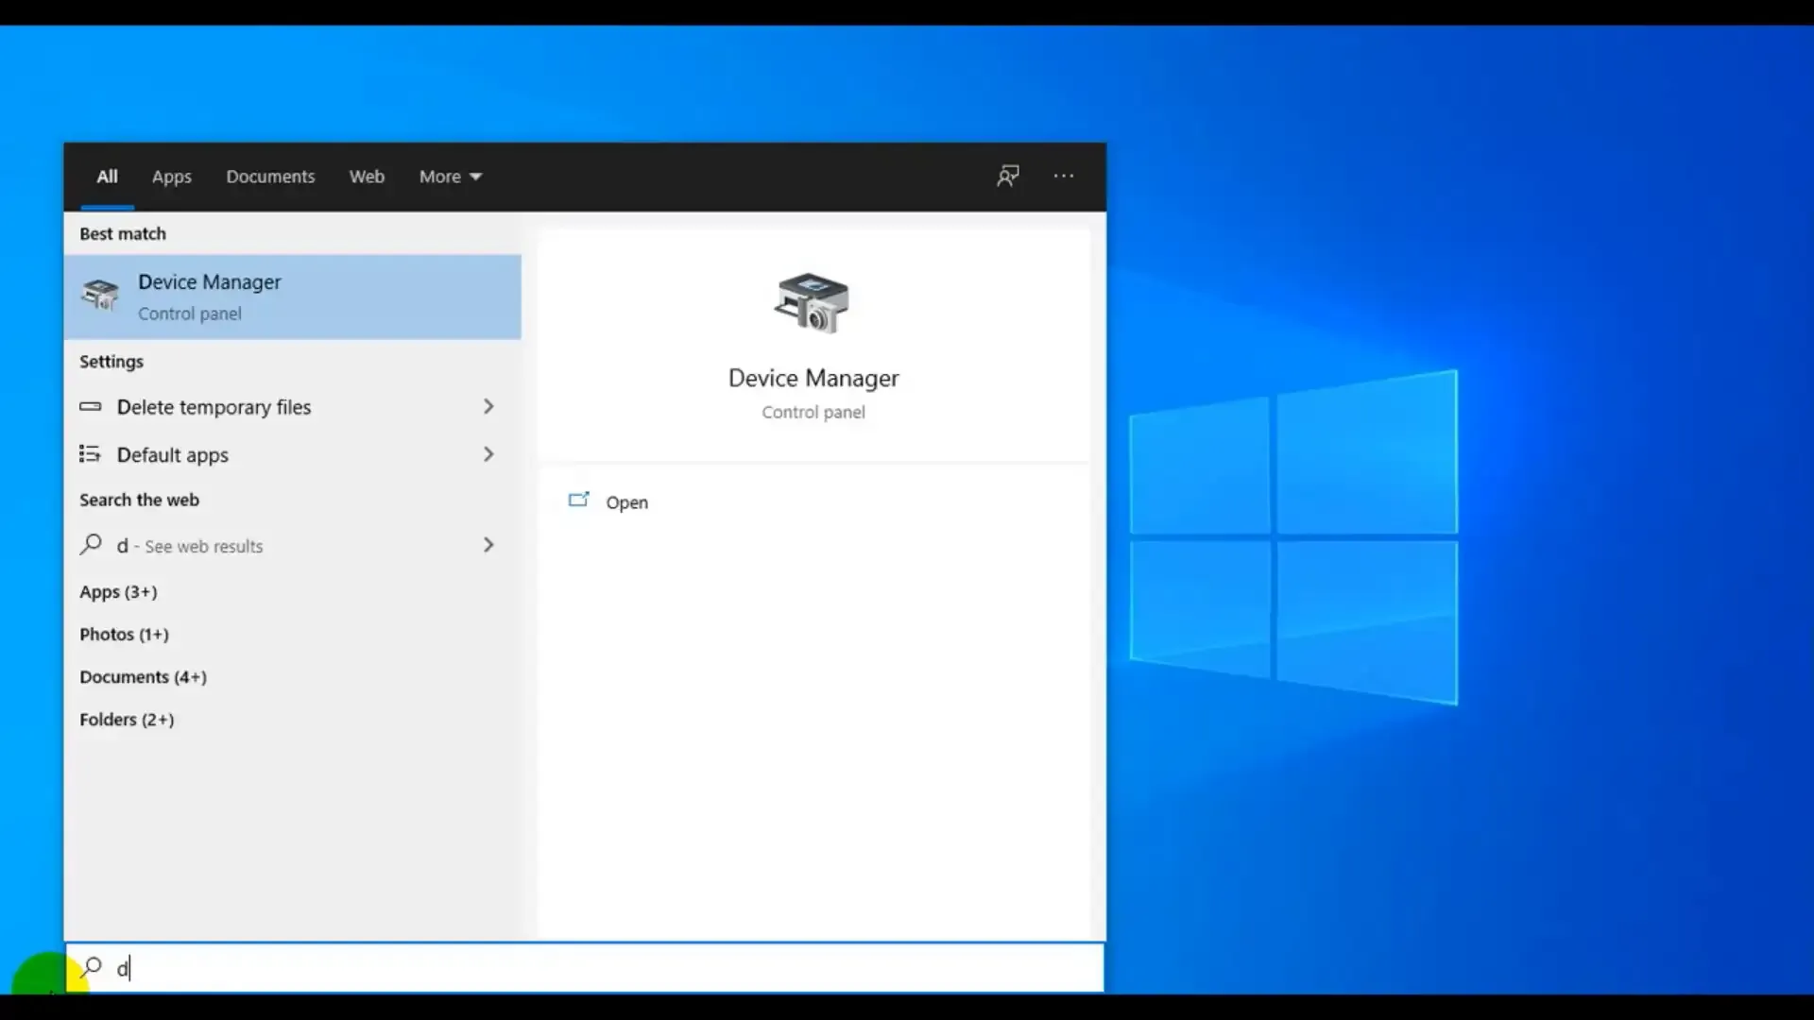Click the Folders (2+) results category
The width and height of the screenshot is (1814, 1020).
pyautogui.click(x=126, y=719)
